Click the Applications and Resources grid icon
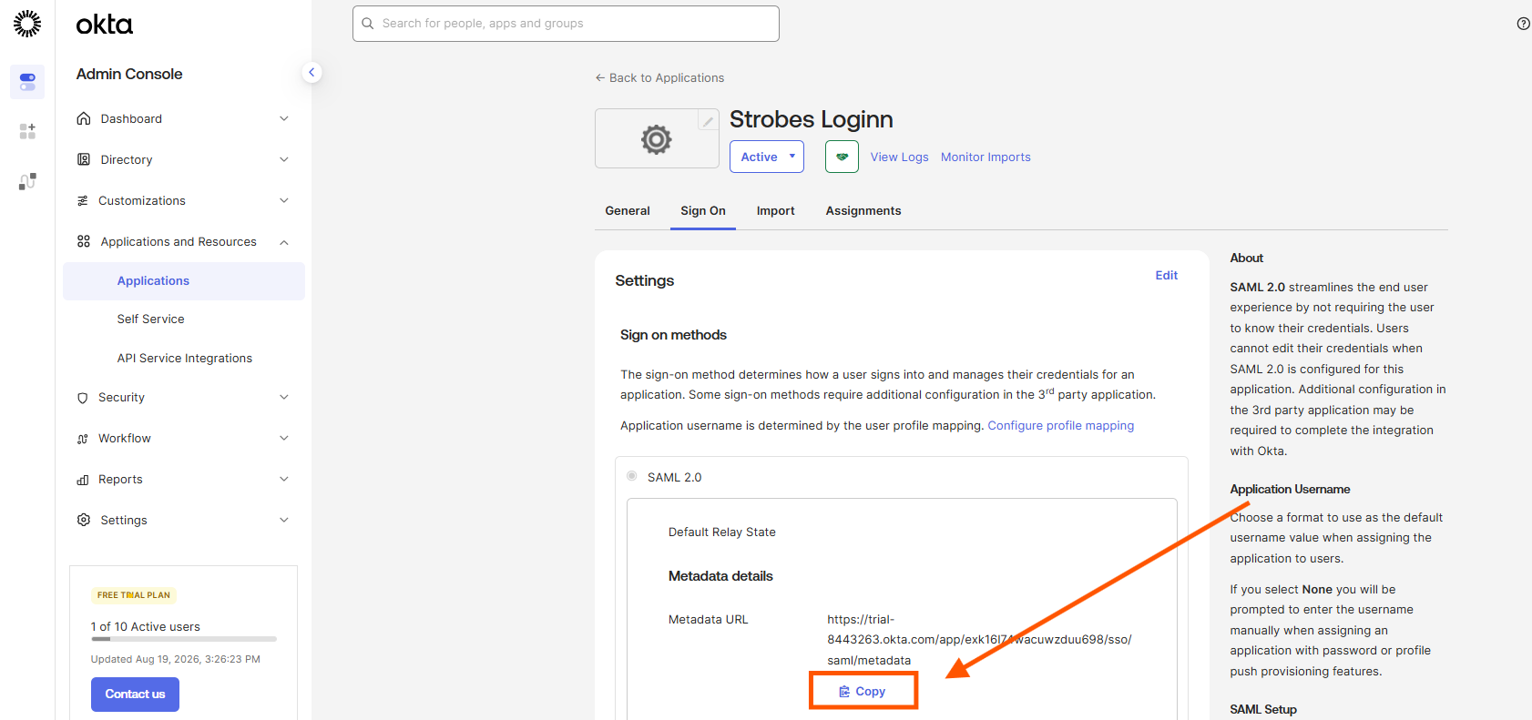Viewport: 1532px width, 720px height. [84, 241]
